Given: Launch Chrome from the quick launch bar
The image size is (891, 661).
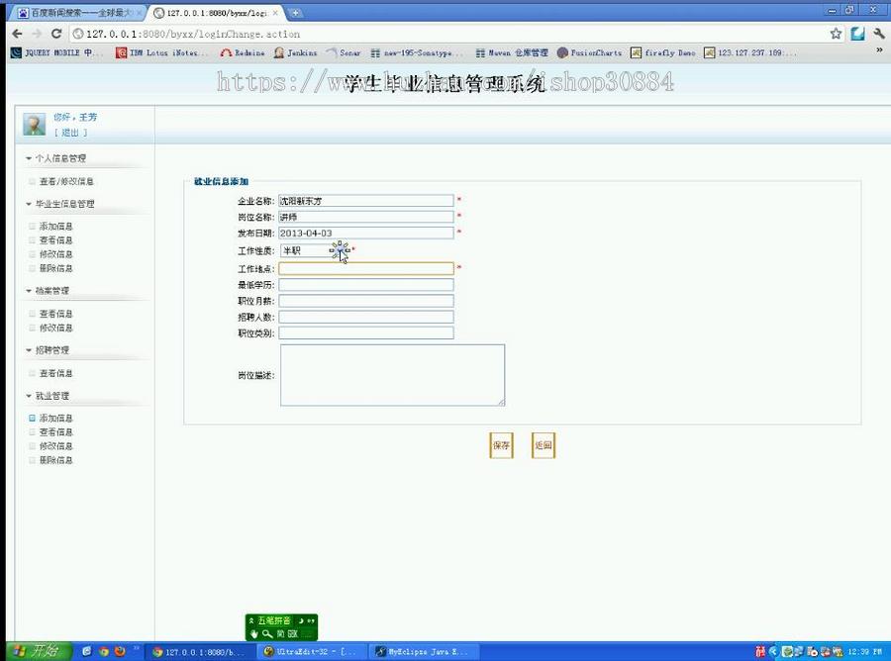Looking at the screenshot, I should tap(103, 651).
